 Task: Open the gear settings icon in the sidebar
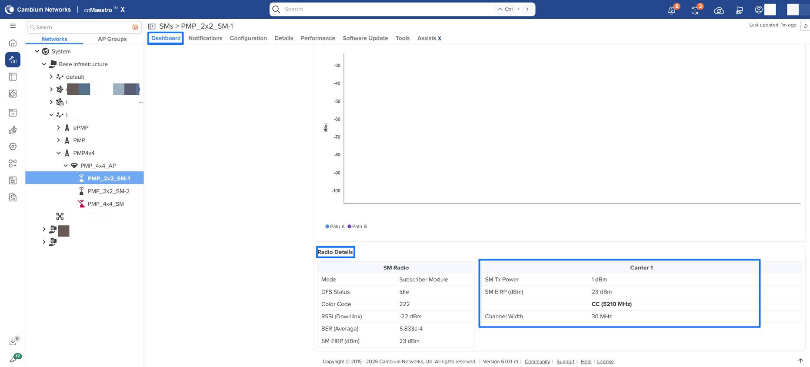[13, 147]
